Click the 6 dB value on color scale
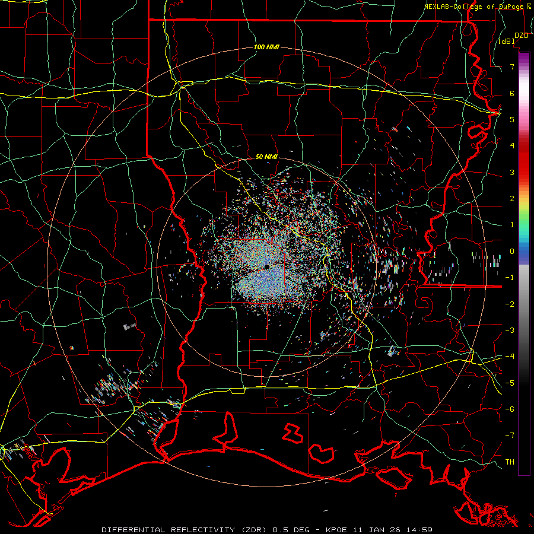This screenshot has height=534, width=534. [x=512, y=93]
